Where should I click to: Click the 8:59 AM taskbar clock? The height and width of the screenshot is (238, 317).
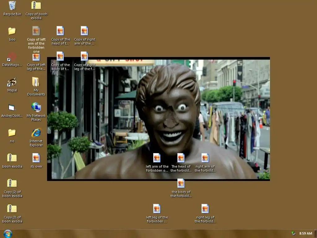tap(306, 233)
